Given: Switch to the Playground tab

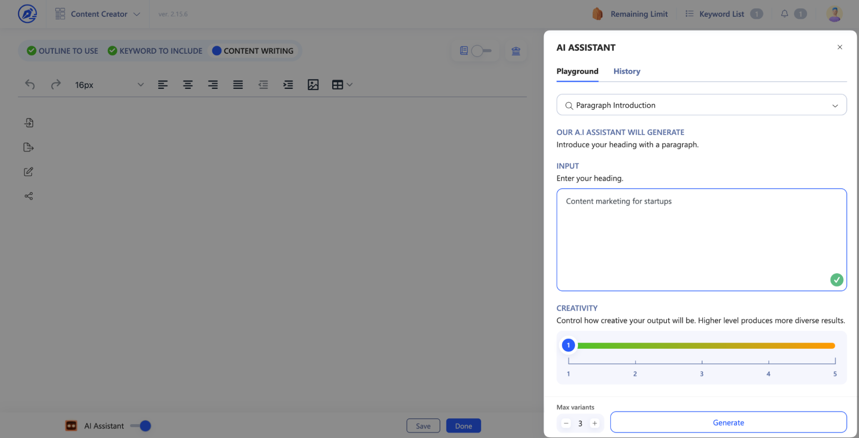Looking at the screenshot, I should [x=577, y=71].
